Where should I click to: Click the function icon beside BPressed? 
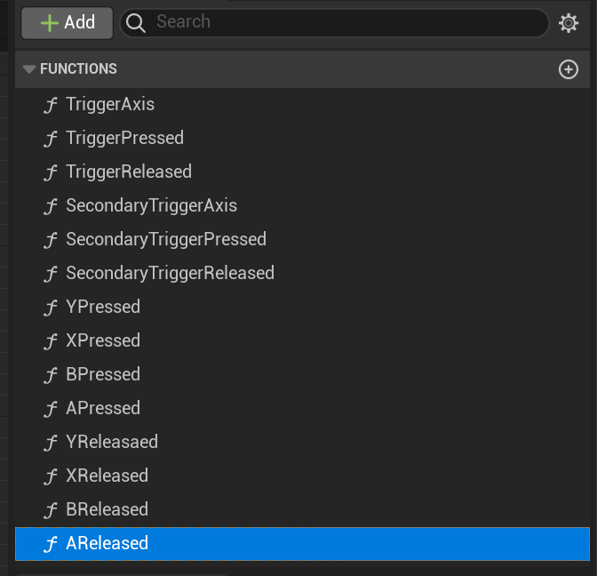tap(51, 375)
